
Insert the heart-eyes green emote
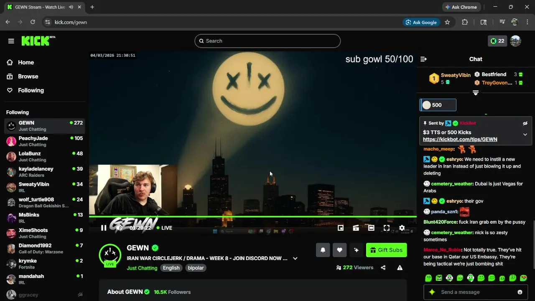(x=523, y=278)
